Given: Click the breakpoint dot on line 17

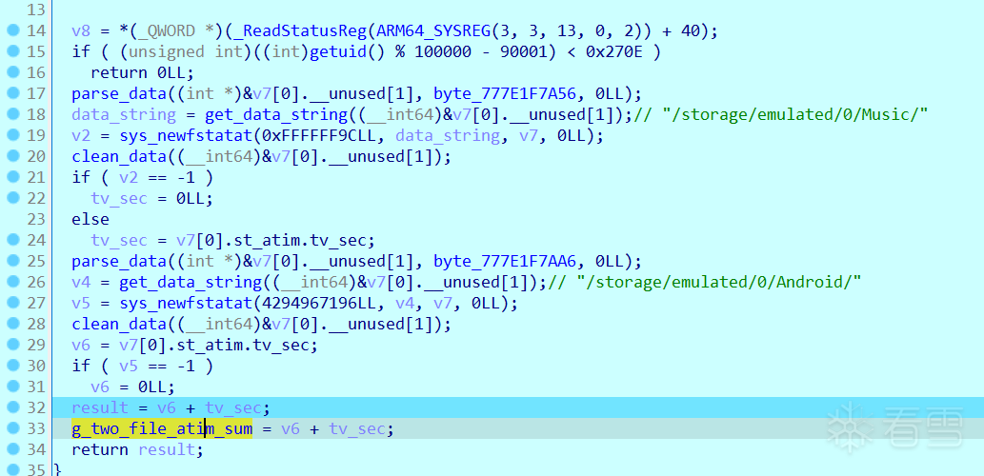Looking at the screenshot, I should click(x=13, y=92).
